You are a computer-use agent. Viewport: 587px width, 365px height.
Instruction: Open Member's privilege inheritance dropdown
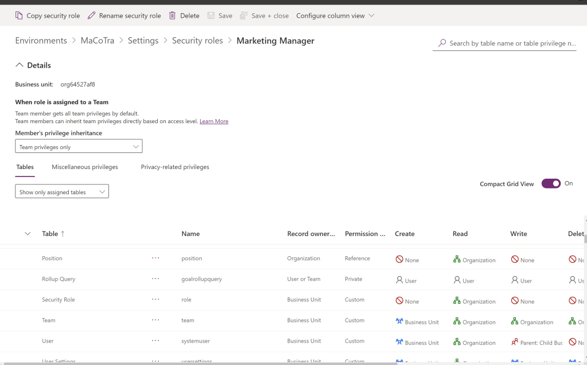click(x=79, y=147)
